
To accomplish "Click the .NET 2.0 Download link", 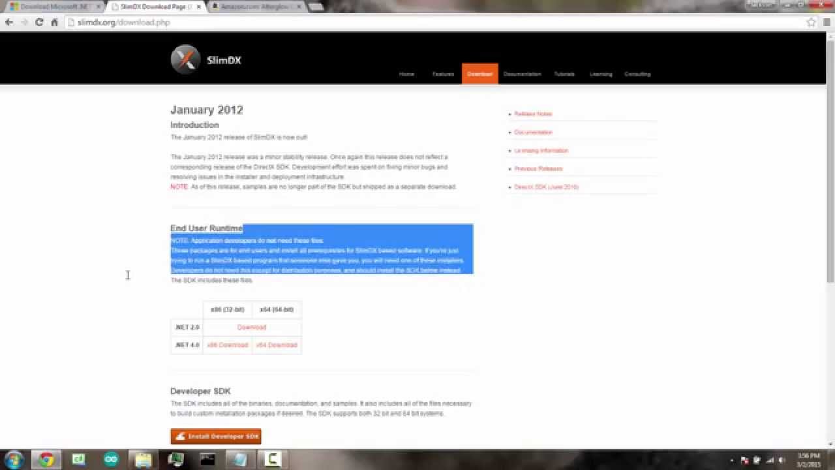I will click(x=252, y=327).
